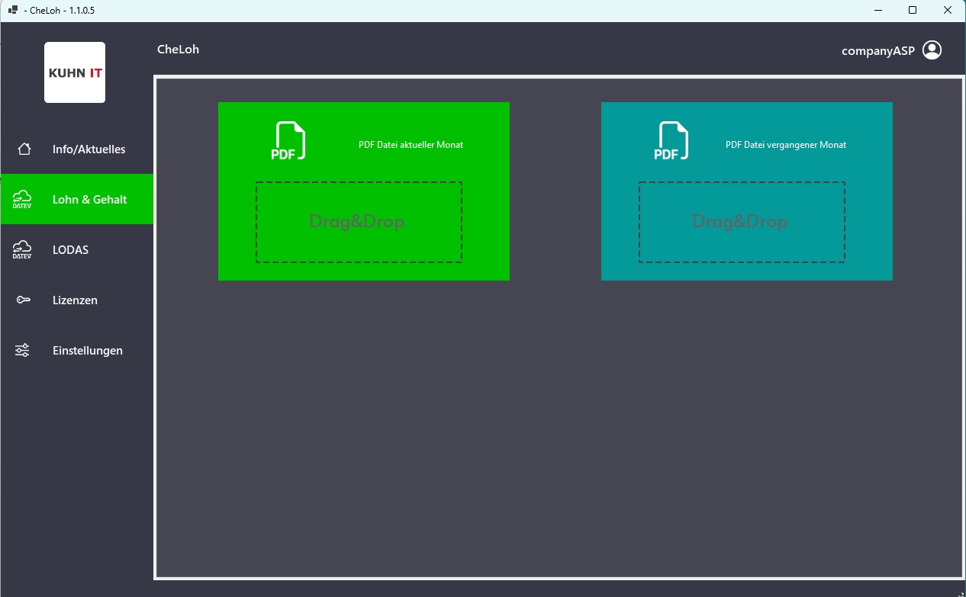
Task: Click the CheLoh header title
Action: pyautogui.click(x=178, y=49)
